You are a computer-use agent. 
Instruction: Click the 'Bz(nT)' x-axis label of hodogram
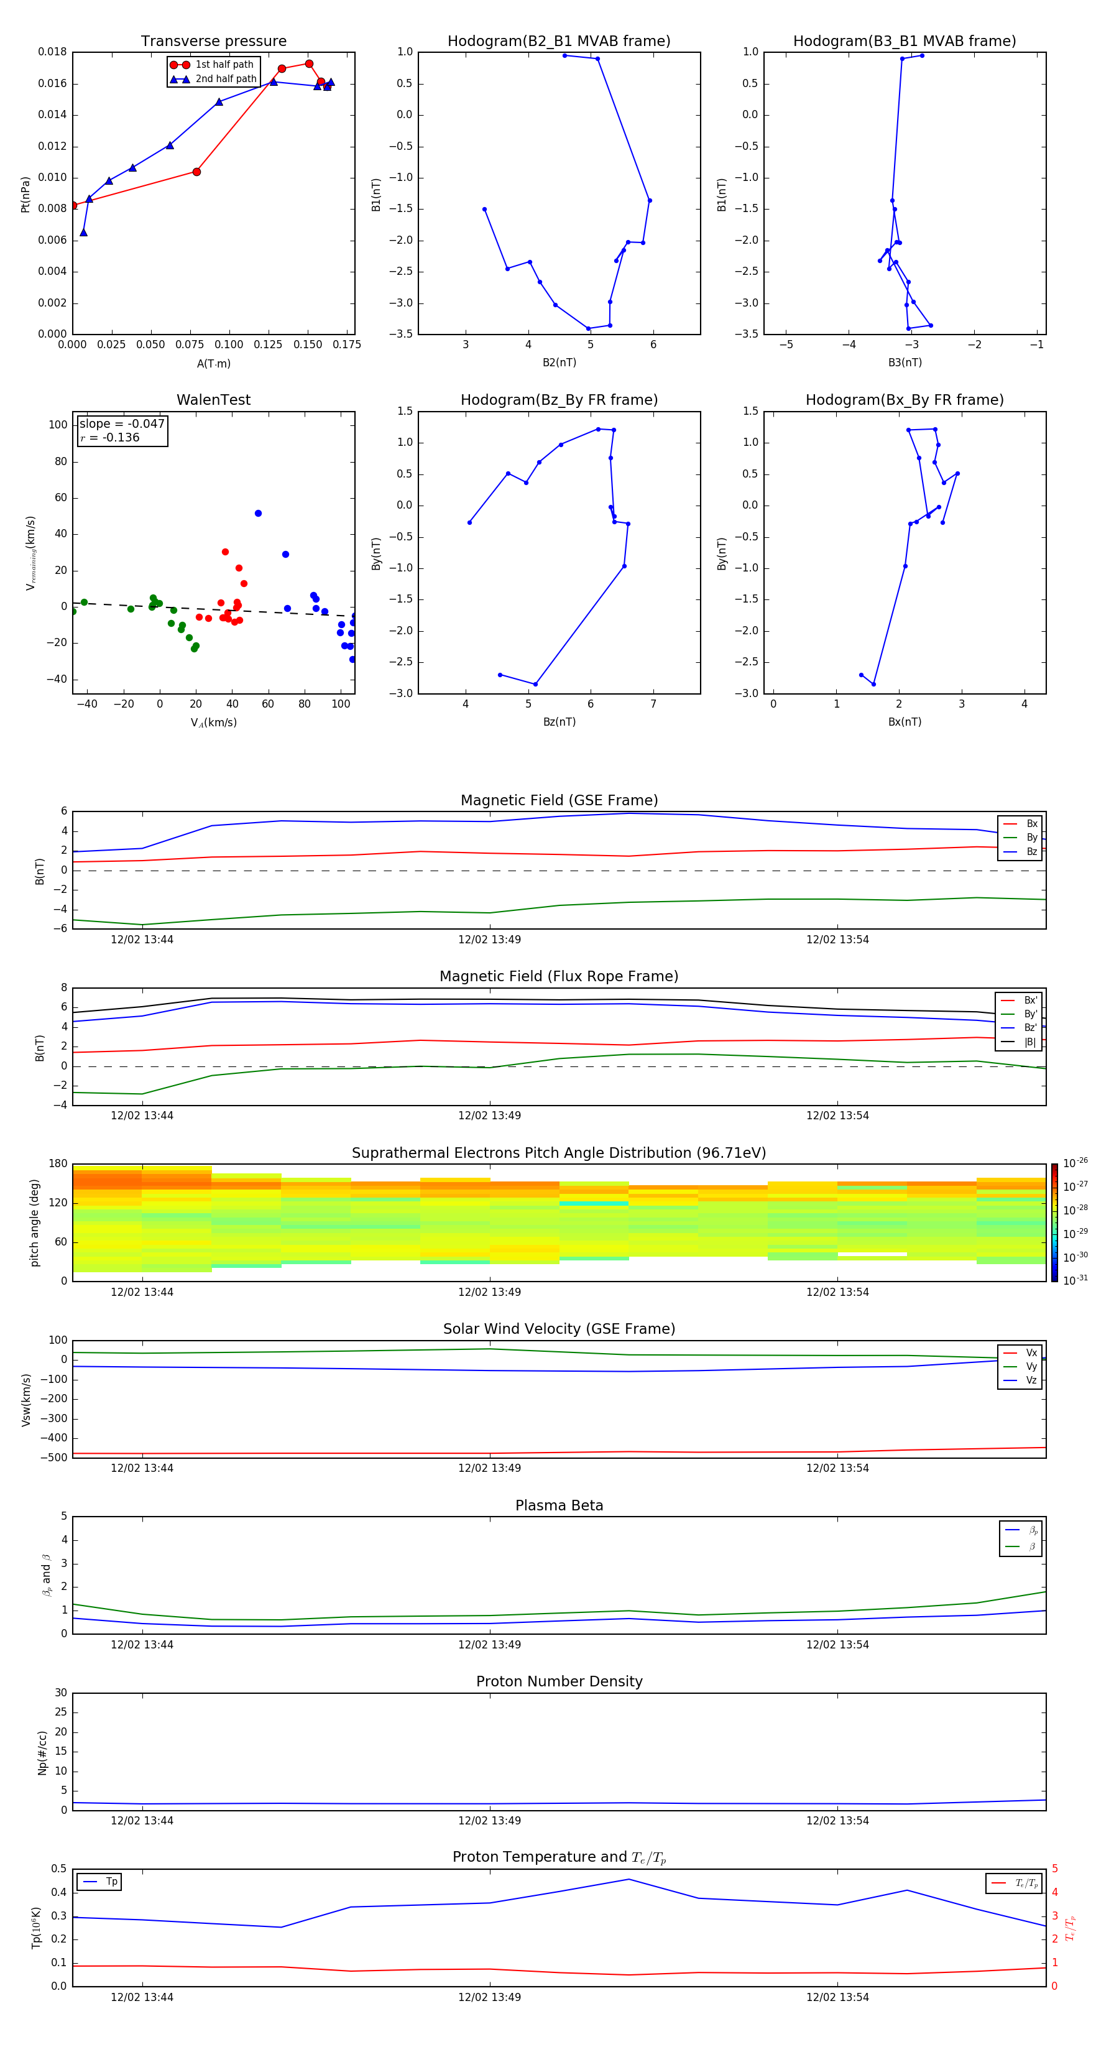point(559,722)
